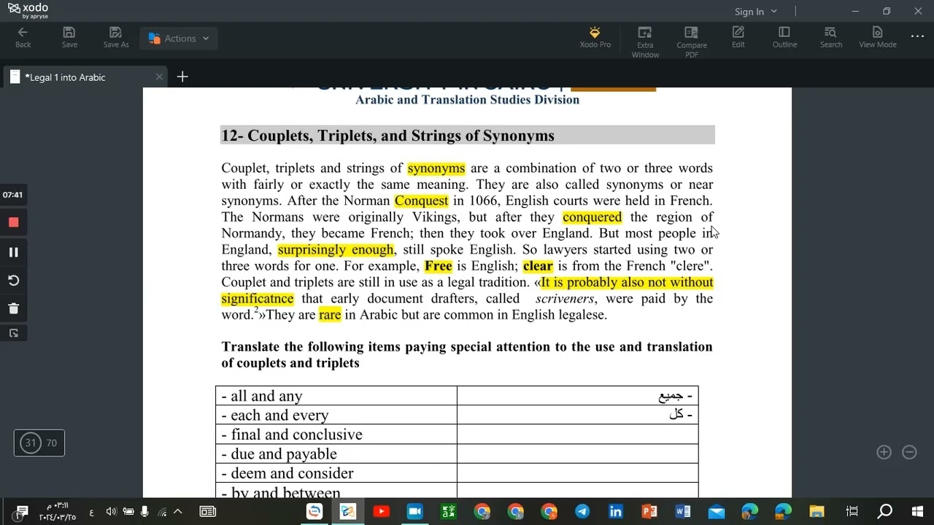Click table cell all and any
The height and width of the screenshot is (525, 934).
pos(336,396)
